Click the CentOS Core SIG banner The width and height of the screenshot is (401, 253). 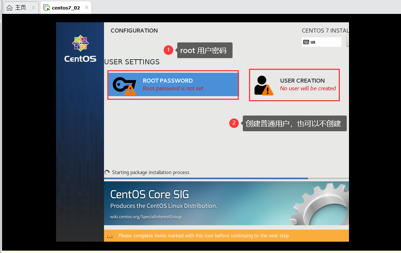pyautogui.click(x=226, y=203)
